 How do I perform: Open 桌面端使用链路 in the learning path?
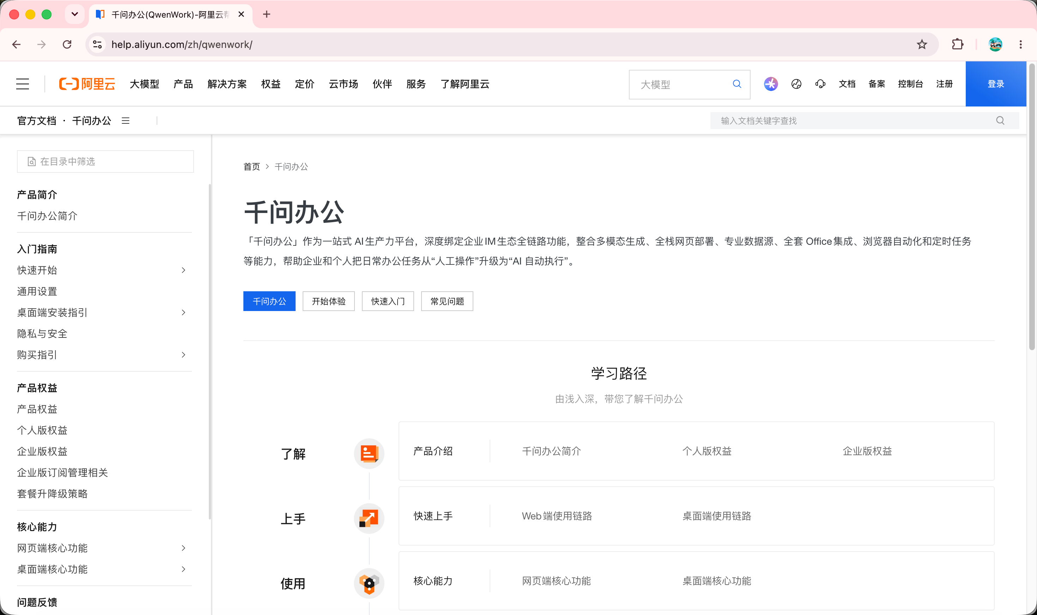point(717,516)
